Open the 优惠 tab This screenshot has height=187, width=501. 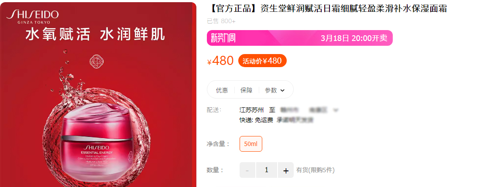pos(222,90)
